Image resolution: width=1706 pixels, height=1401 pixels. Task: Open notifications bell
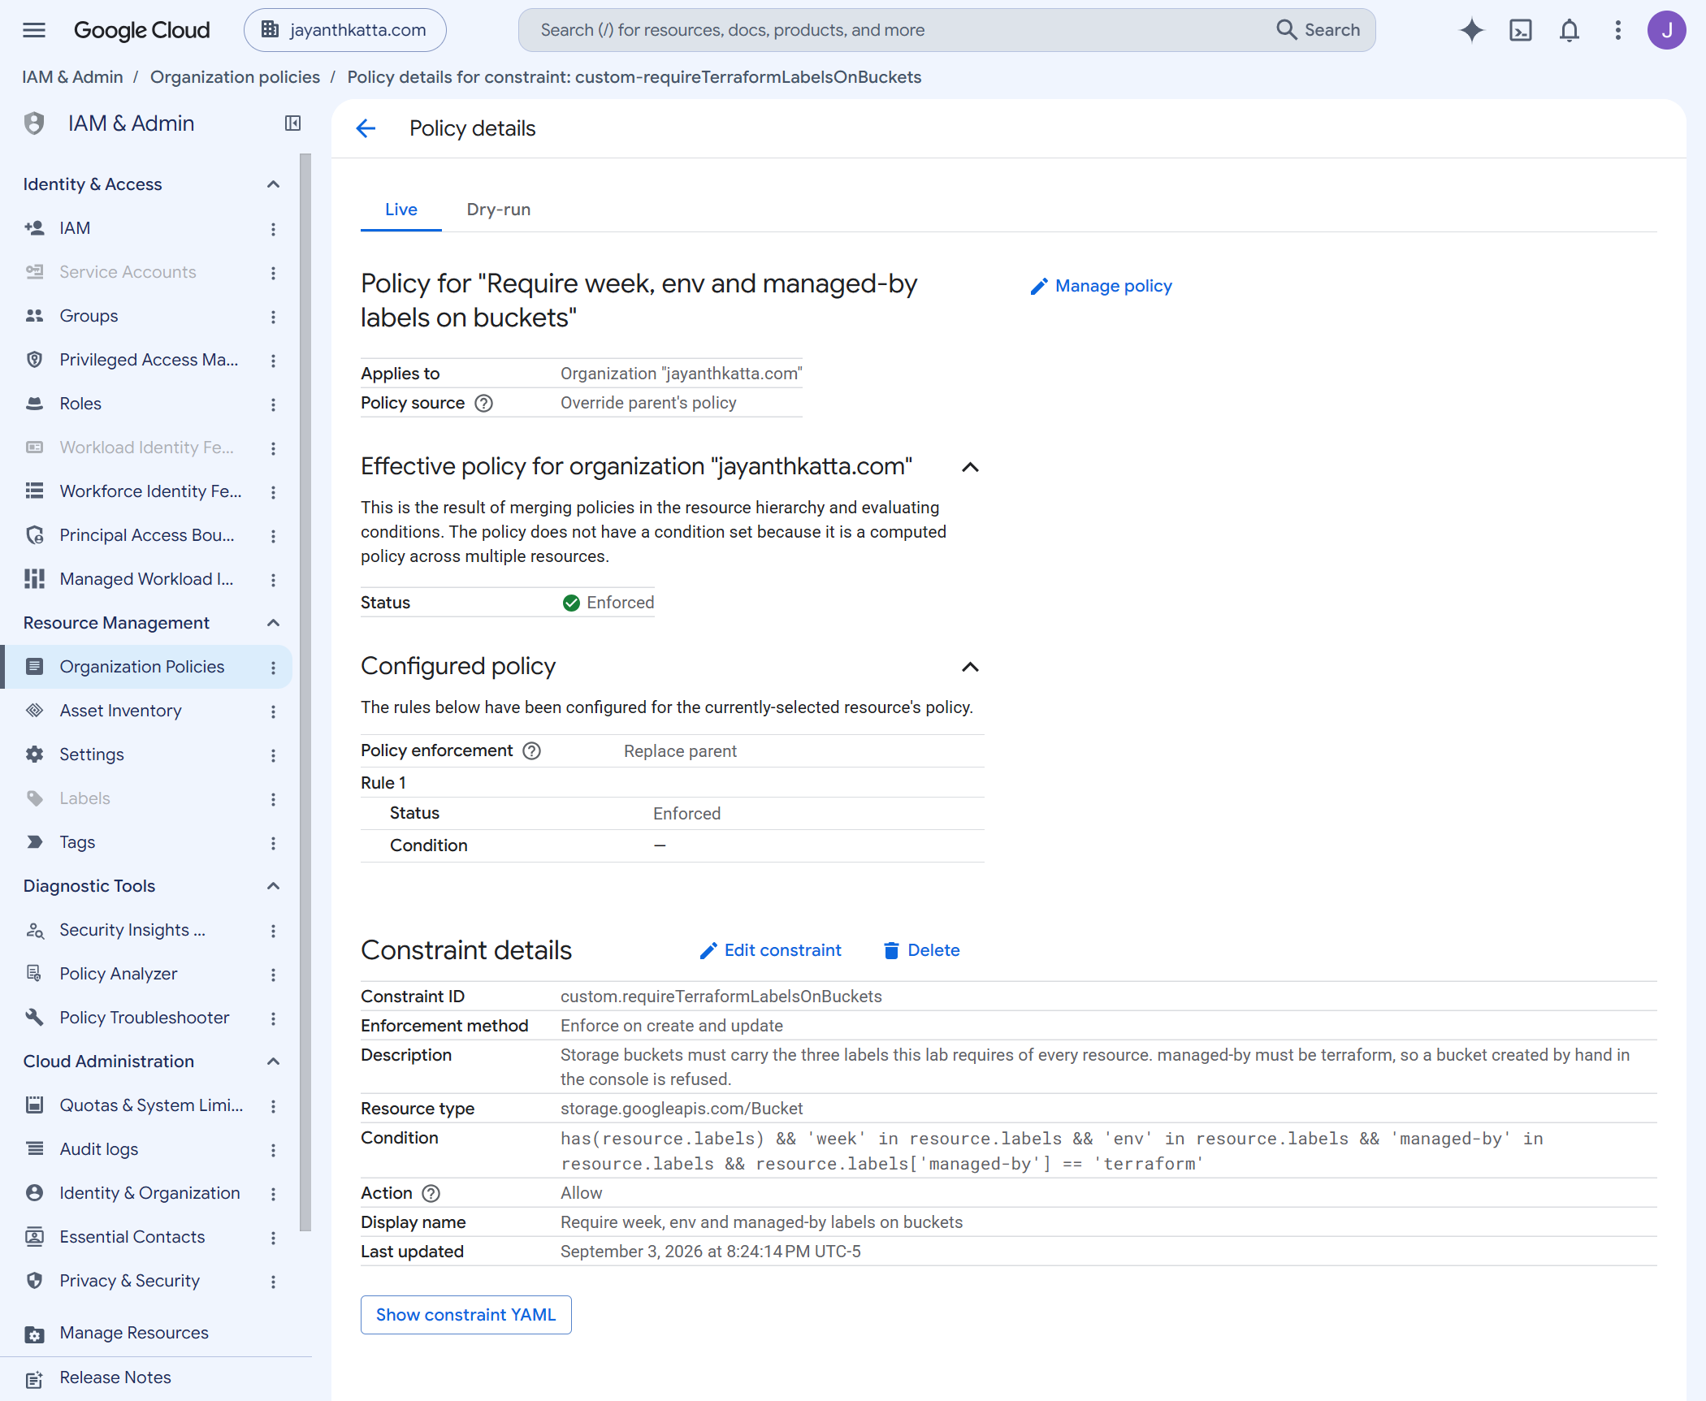click(1569, 30)
